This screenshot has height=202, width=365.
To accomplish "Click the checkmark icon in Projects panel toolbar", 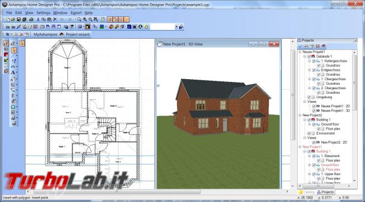I will [301, 47].
